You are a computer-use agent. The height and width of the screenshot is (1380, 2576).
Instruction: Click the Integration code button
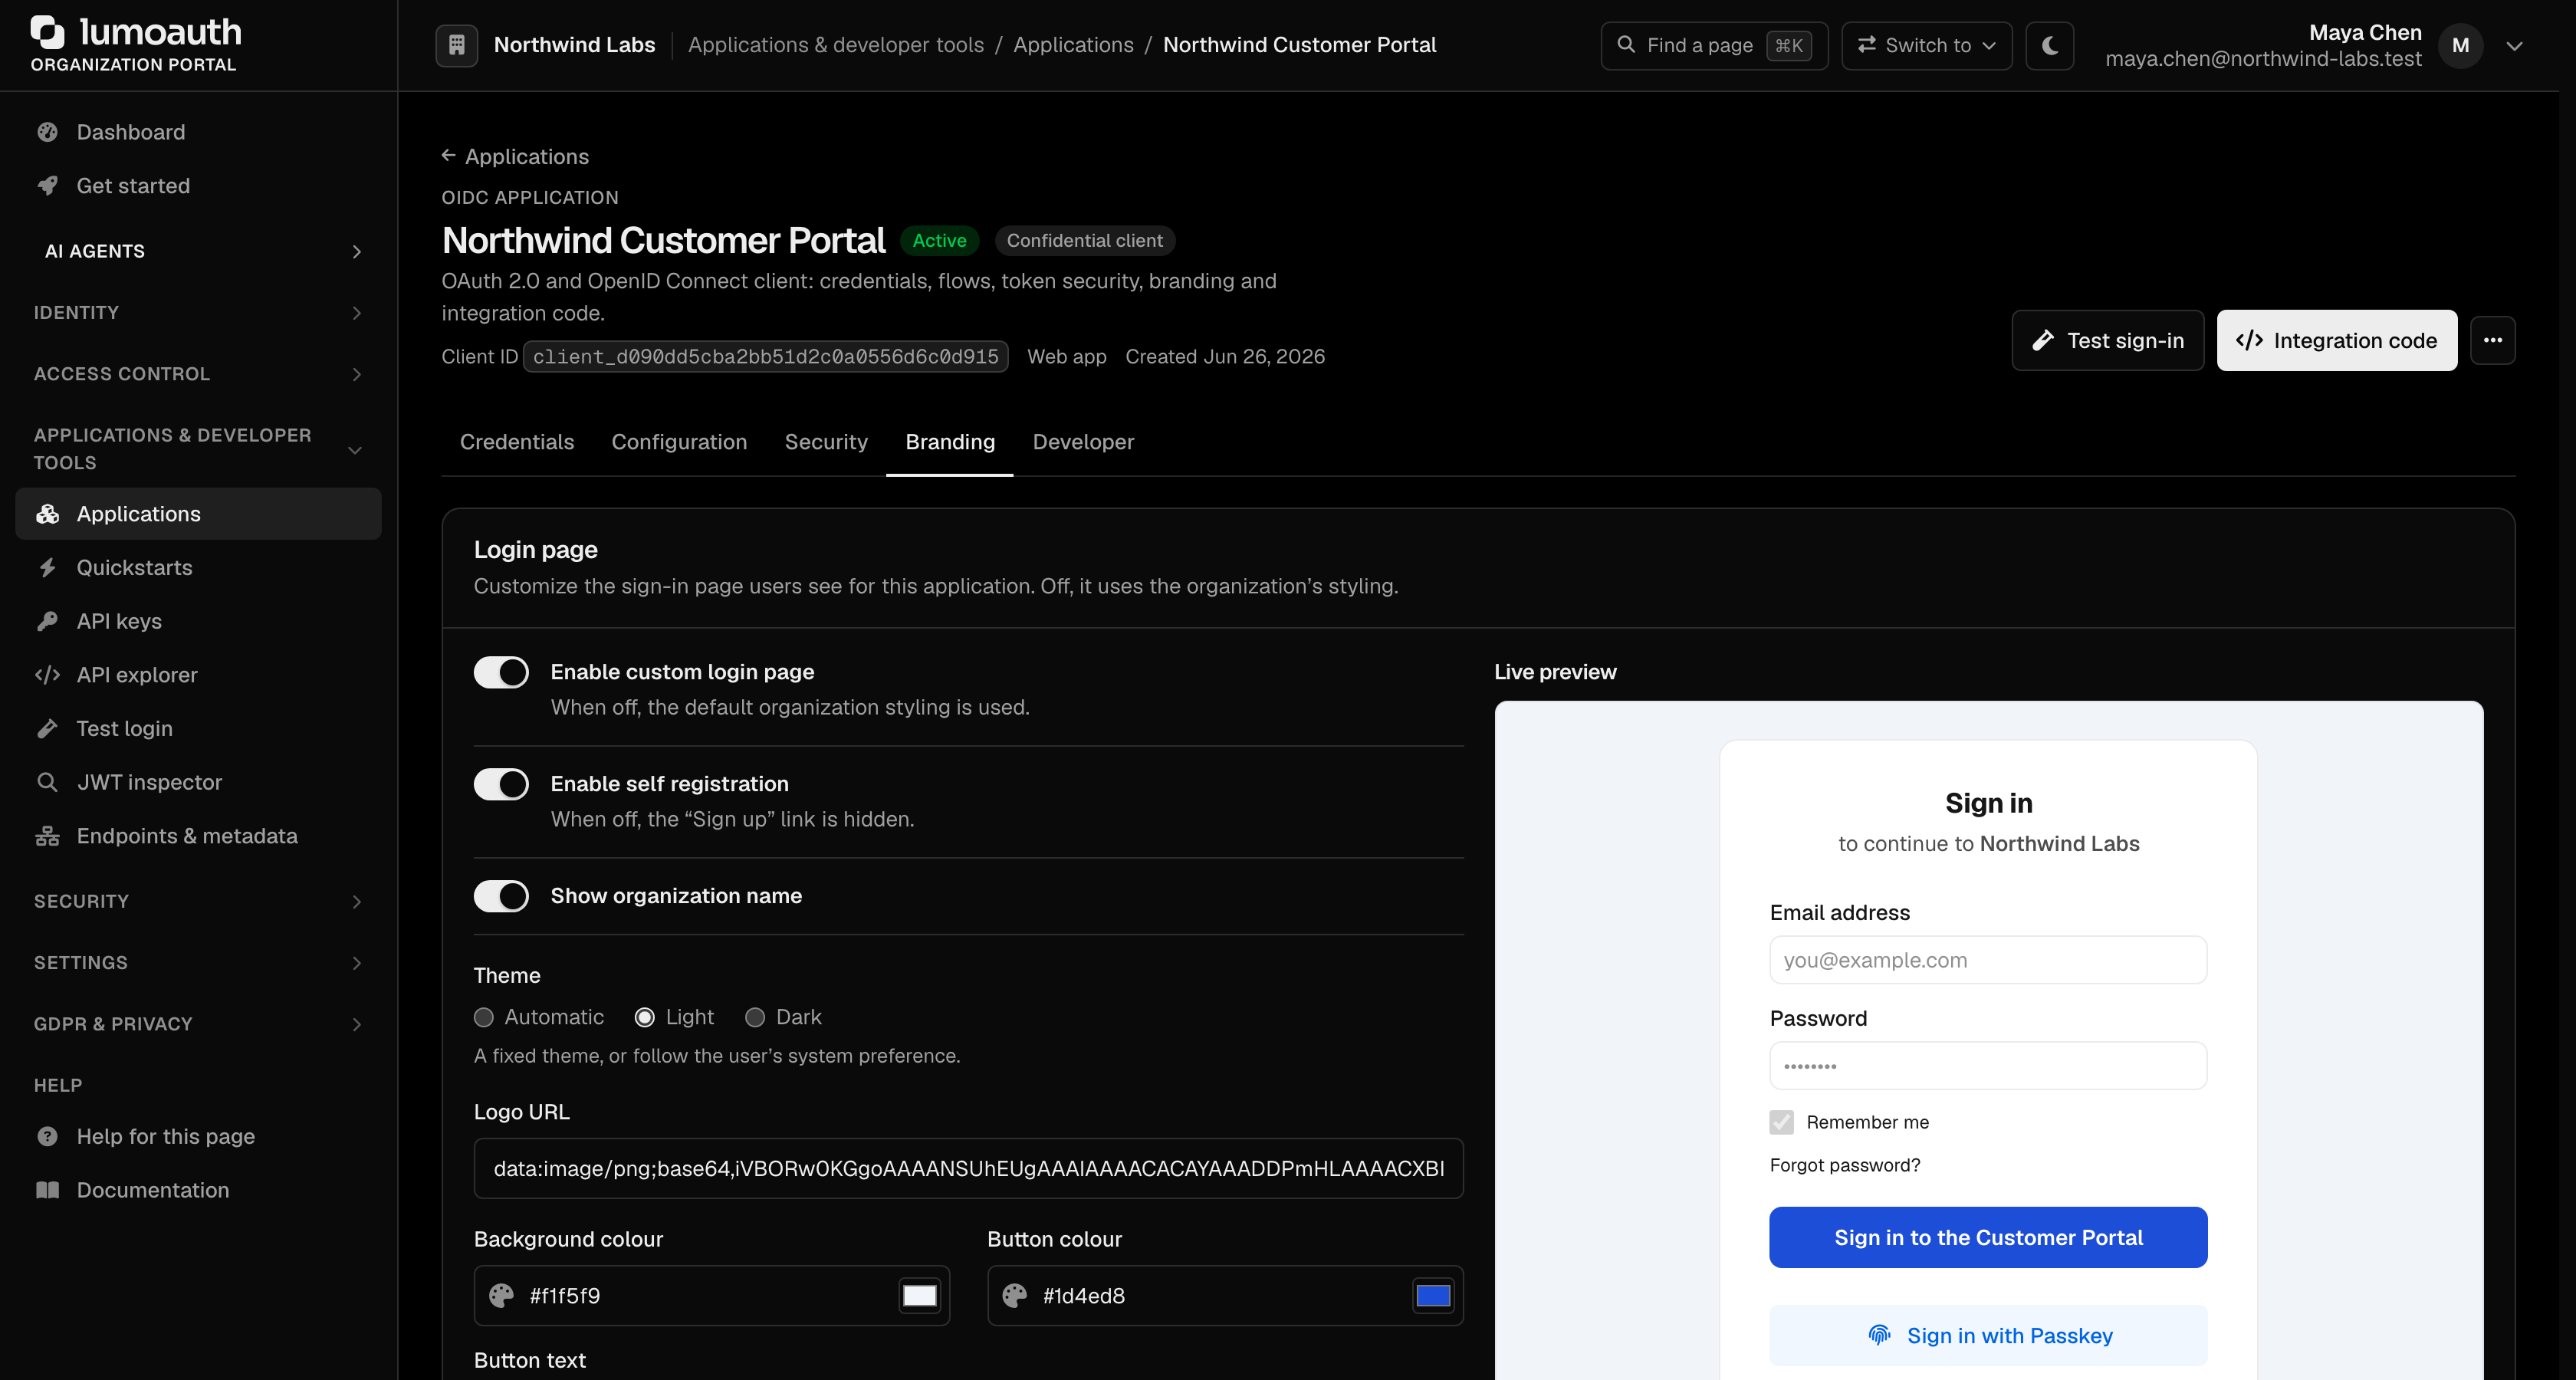pos(2336,340)
